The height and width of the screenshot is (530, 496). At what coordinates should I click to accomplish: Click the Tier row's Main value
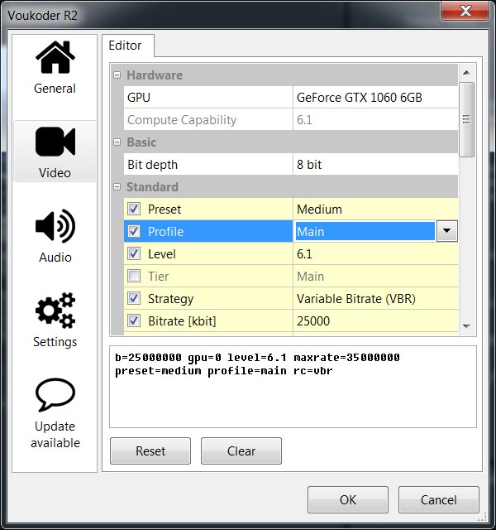pos(375,276)
